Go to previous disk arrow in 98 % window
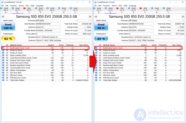 click(x=96, y=16)
